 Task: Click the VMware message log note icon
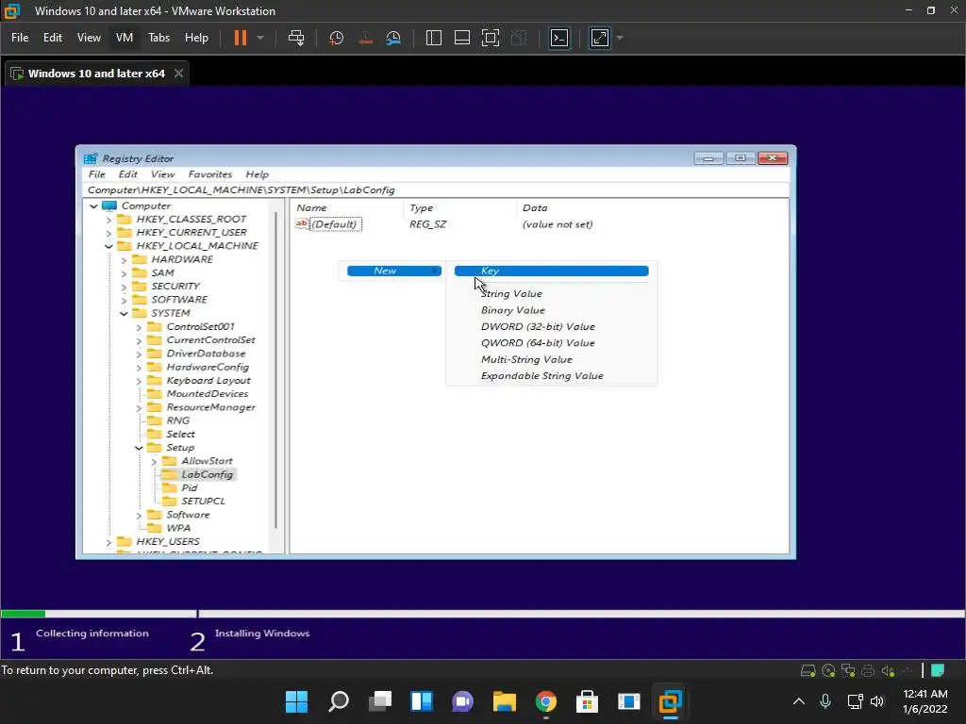938,670
